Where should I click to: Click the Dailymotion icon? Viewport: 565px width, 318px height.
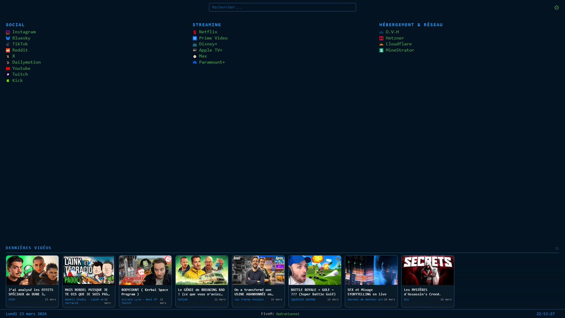8,62
